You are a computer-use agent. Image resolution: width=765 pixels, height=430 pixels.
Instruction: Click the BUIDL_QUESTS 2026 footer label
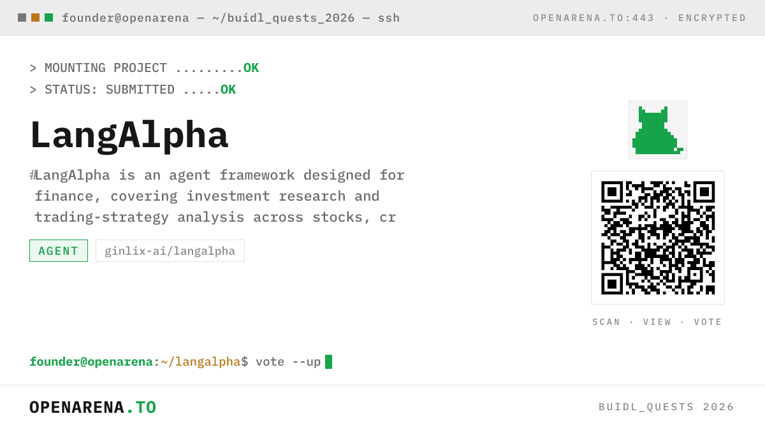[x=667, y=407]
